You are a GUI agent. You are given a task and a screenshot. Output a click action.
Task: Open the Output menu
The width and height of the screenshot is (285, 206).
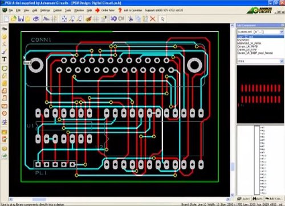(x=58, y=10)
